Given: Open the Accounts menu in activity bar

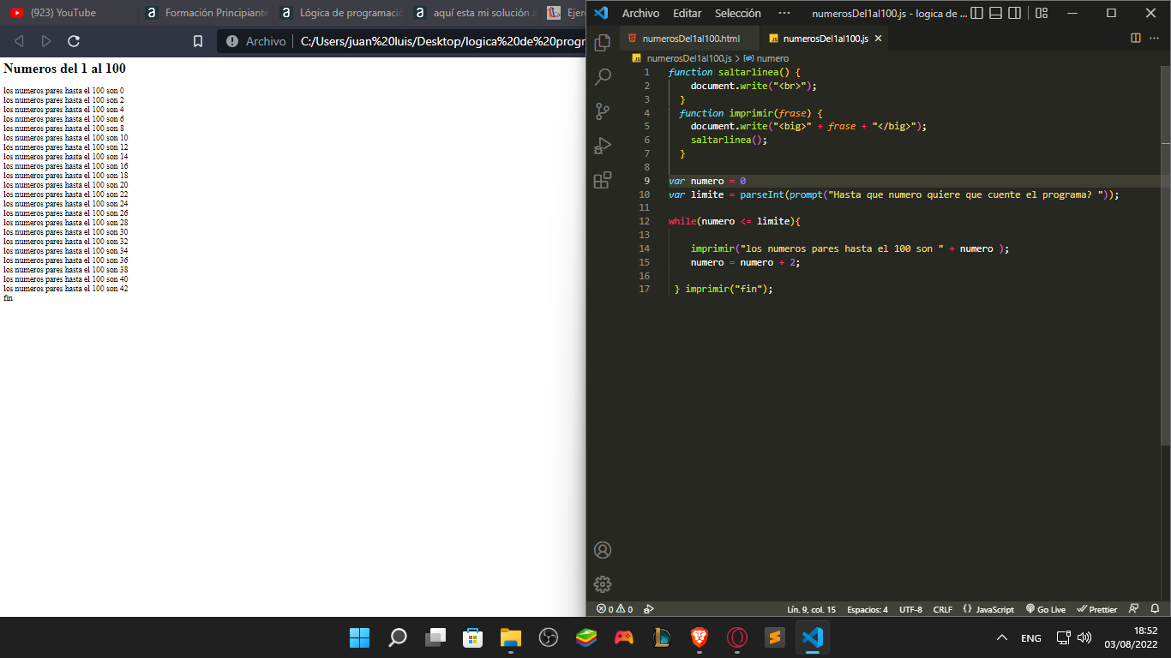Looking at the screenshot, I should [x=603, y=550].
